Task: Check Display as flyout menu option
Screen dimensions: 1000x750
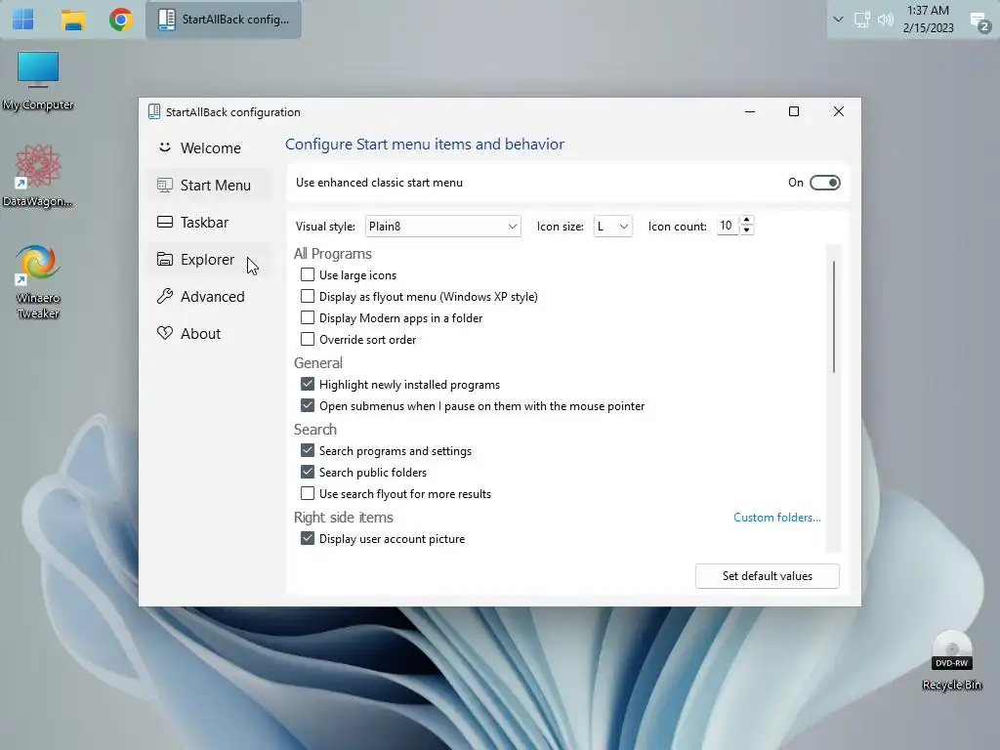Action: (x=308, y=297)
